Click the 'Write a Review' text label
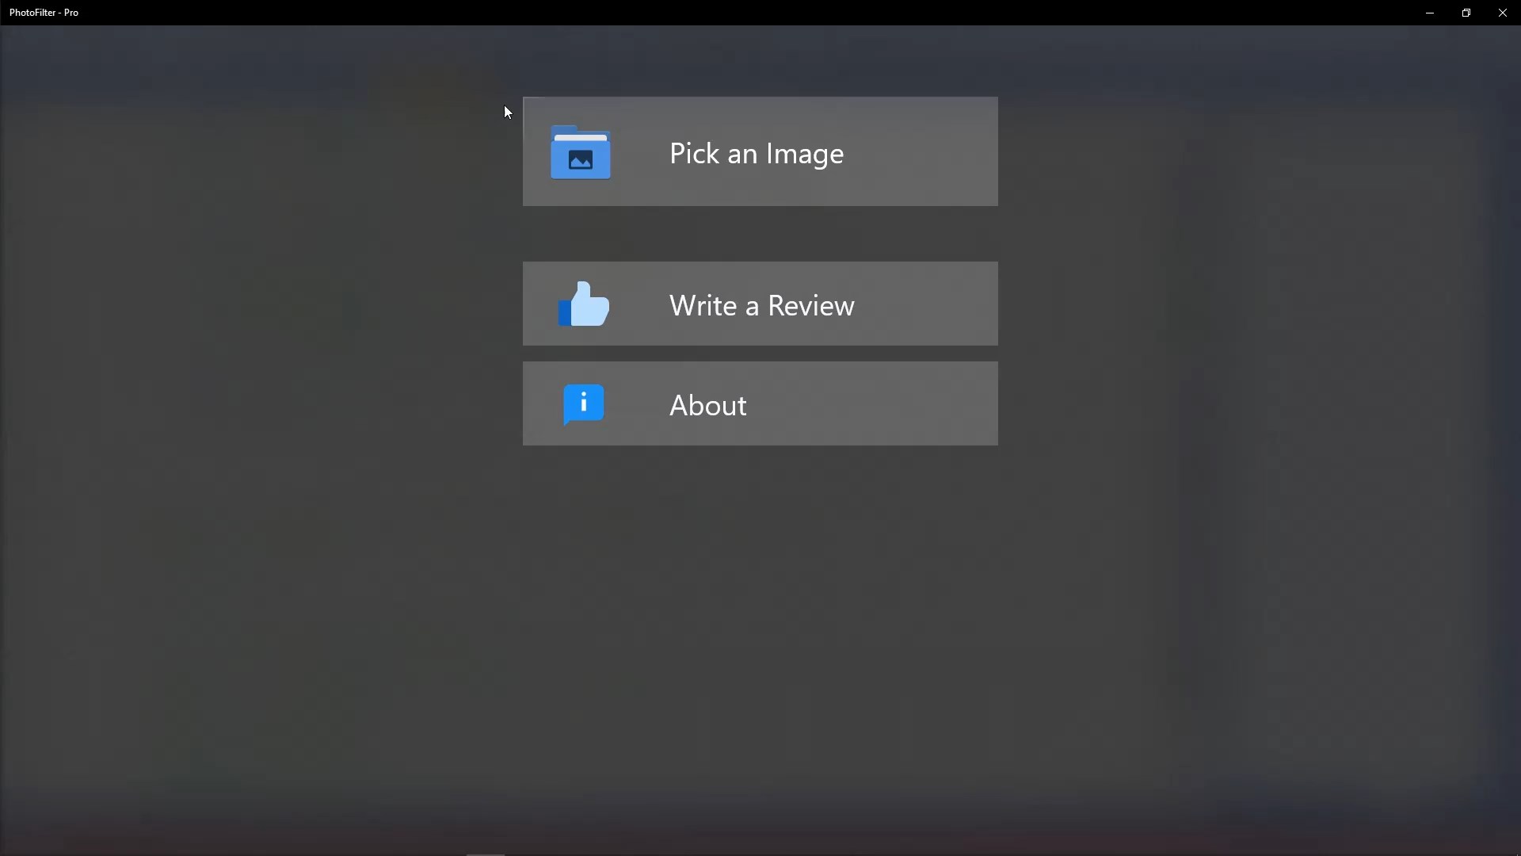Screen dimensions: 1521x856 (x=761, y=306)
